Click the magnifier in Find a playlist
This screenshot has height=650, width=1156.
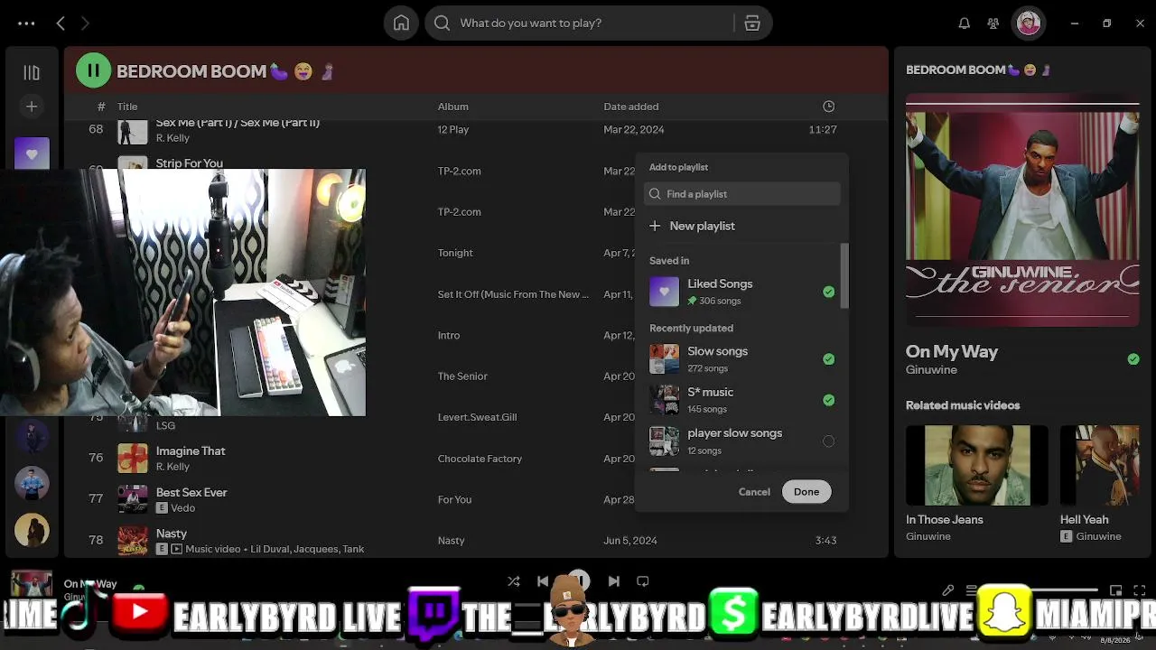pos(655,194)
